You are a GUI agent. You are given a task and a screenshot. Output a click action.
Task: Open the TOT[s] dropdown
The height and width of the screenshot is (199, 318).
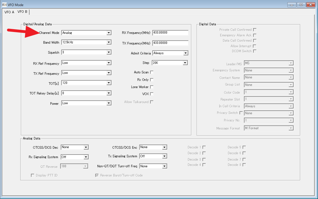109,83
